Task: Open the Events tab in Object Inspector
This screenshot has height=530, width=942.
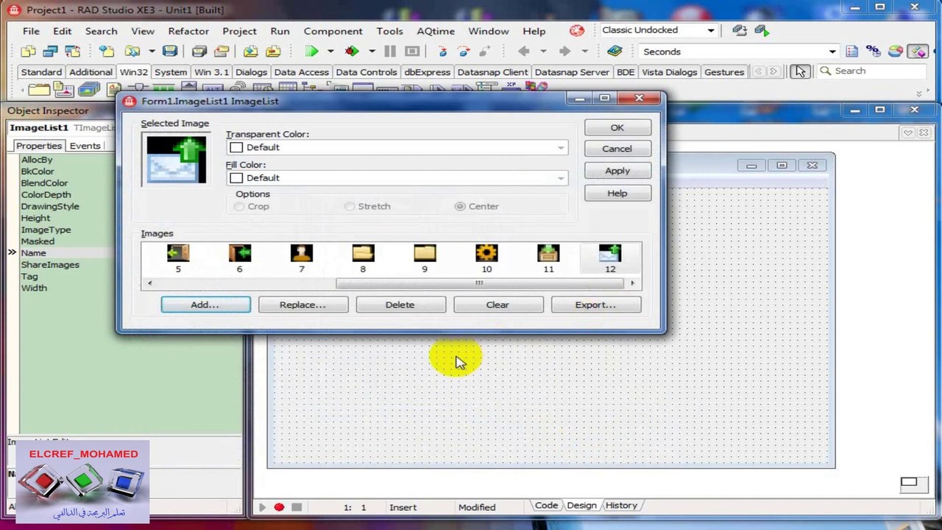Action: 85,146
